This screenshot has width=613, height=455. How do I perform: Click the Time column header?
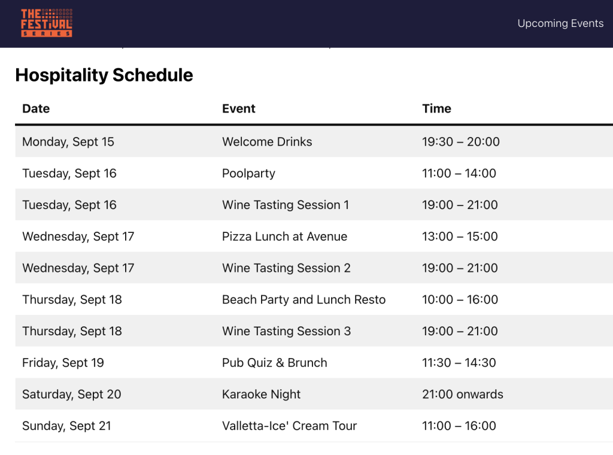(436, 109)
